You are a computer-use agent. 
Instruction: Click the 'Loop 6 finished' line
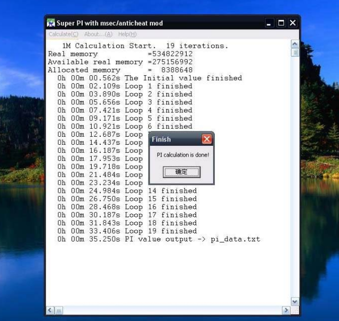point(125,126)
